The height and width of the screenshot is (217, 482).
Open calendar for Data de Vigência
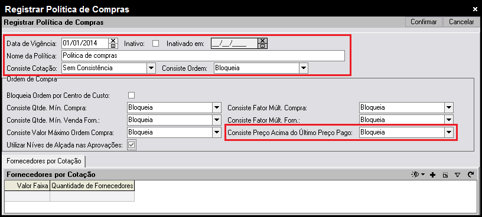pos(113,46)
